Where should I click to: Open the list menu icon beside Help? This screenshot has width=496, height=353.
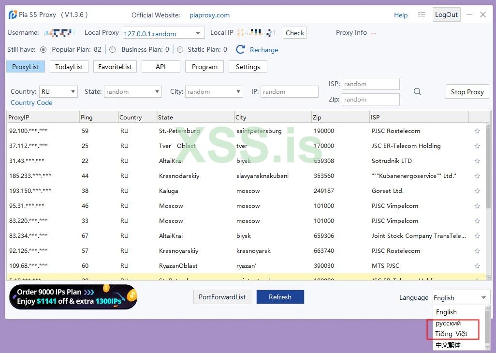[x=422, y=15]
